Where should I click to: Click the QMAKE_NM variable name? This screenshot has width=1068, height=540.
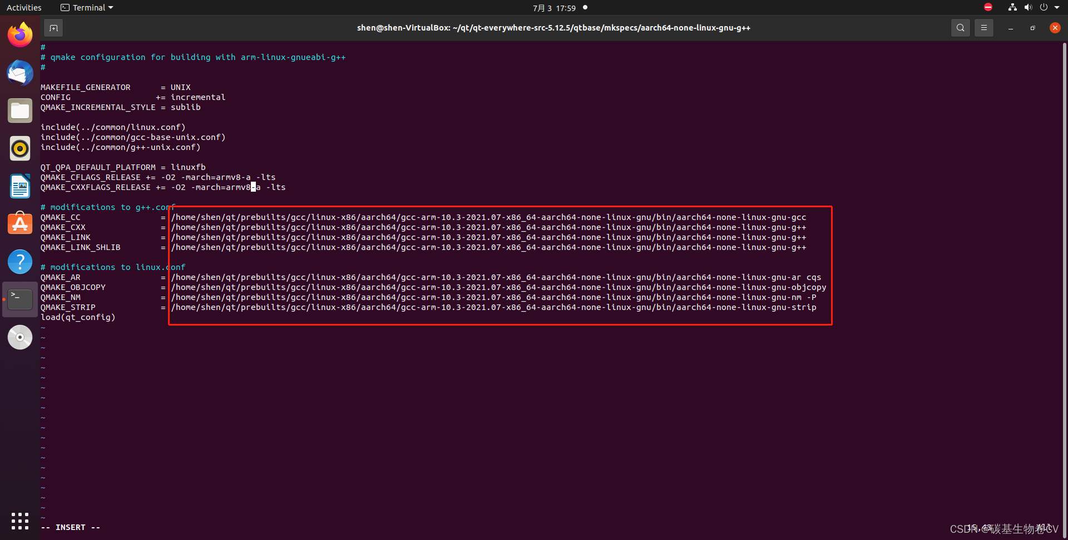[60, 297]
